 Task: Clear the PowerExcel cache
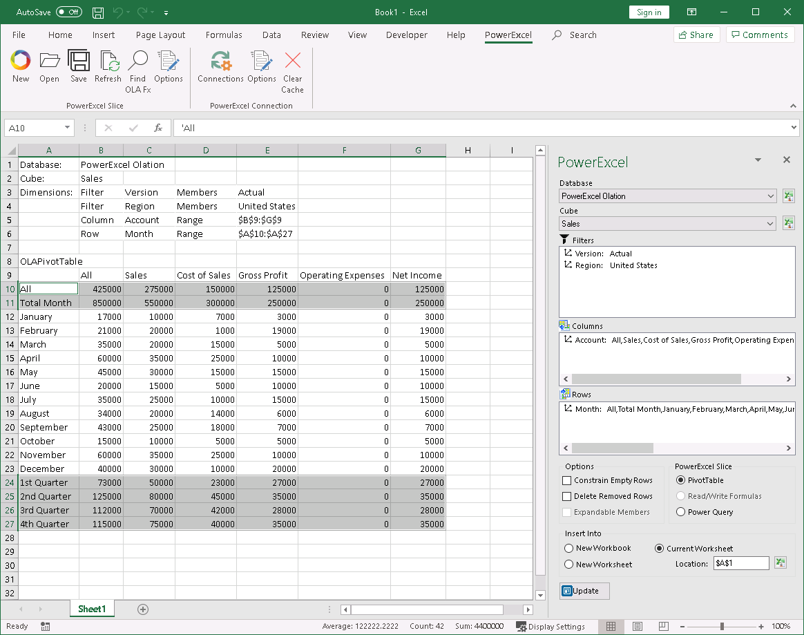[292, 61]
